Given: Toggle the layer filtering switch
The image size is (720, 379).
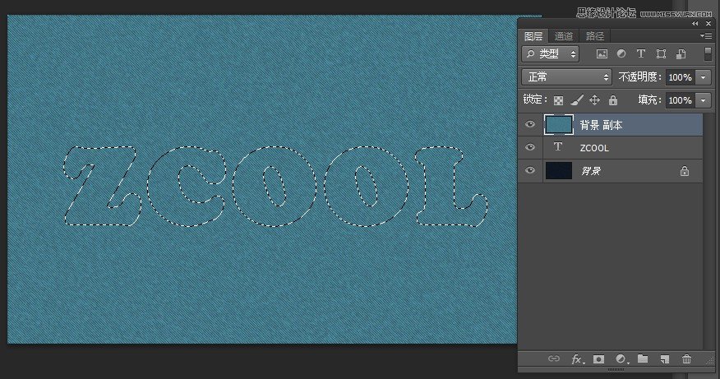Looking at the screenshot, I should [708, 53].
